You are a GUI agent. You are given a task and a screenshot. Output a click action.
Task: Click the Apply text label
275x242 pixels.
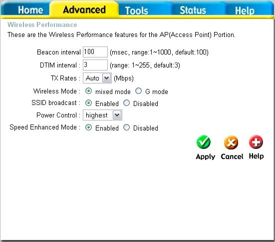[x=205, y=156]
